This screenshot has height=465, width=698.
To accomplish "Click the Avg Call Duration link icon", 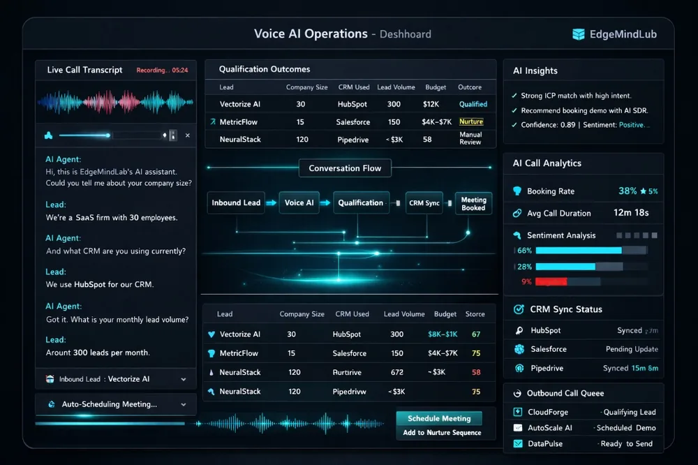I will [x=517, y=214].
